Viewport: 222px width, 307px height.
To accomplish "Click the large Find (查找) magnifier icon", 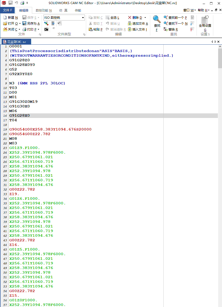I will pos(157,19).
